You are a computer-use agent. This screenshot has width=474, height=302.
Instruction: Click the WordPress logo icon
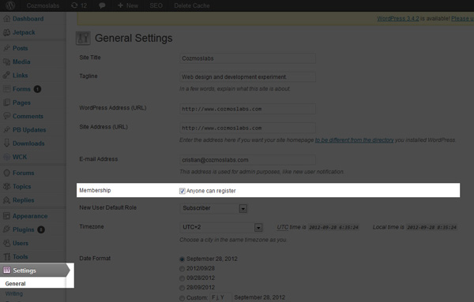[x=10, y=6]
